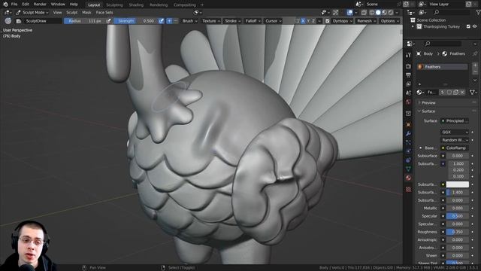Viewport: 481px width, 271px height.
Task: Select solid viewport shading
Action: click(378, 13)
